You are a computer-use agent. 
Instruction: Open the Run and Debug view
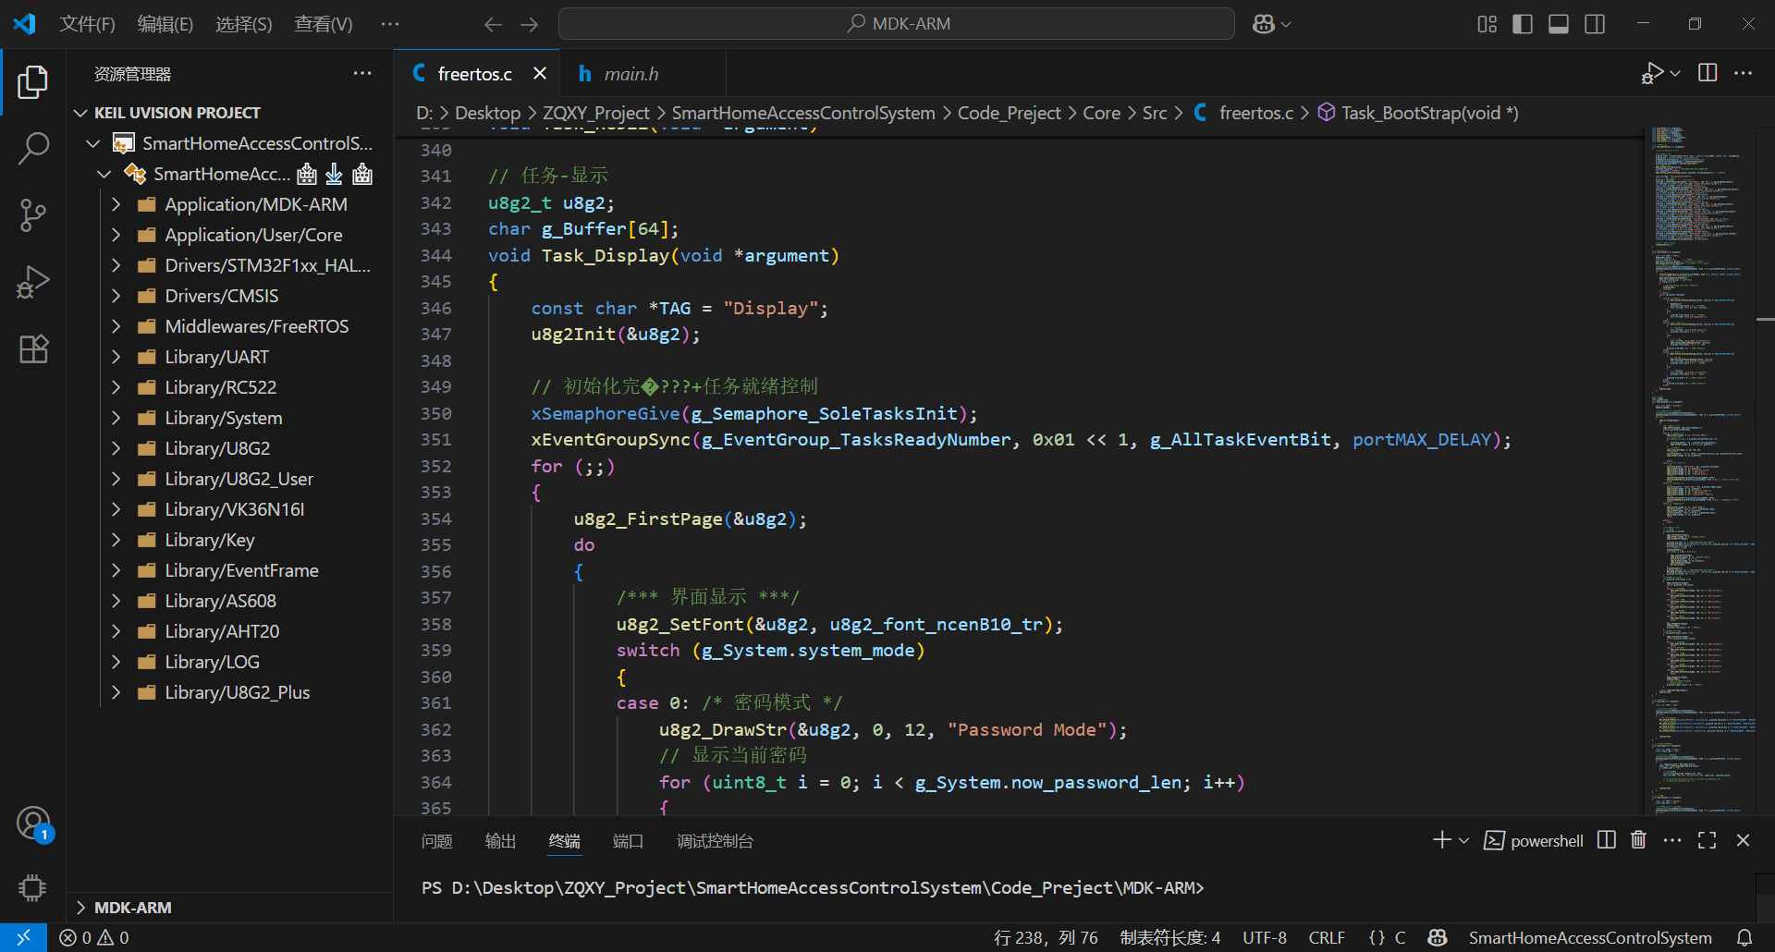(x=33, y=282)
